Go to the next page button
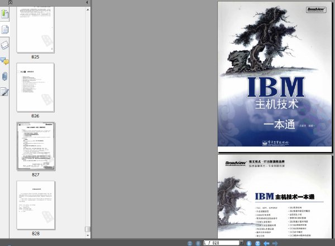The height and width of the screenshot is (246, 335). [x=249, y=243]
